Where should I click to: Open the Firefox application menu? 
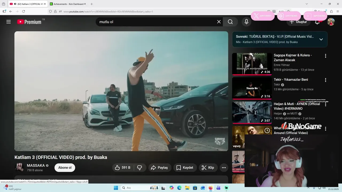click(338, 11)
